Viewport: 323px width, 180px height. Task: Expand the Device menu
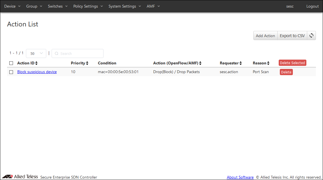[12, 6]
